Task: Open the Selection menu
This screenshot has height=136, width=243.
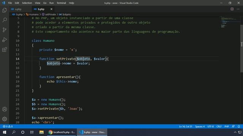Action: pyautogui.click(x=27, y=3)
